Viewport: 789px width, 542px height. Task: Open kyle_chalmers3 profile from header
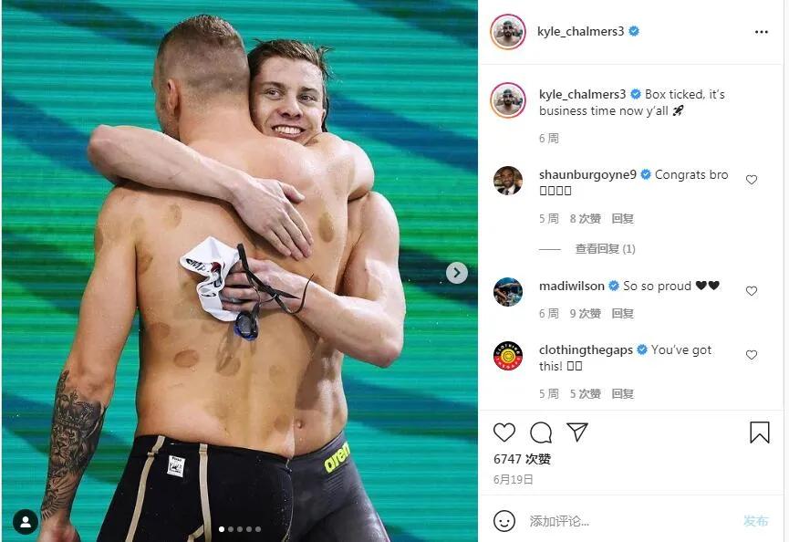point(580,31)
